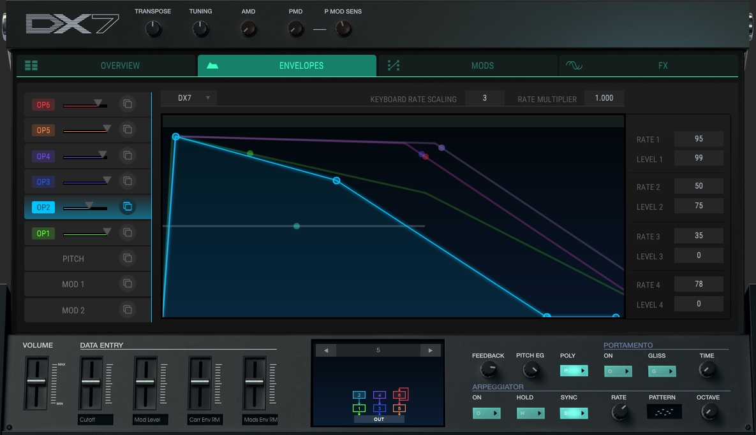Click the AMD knob

(x=248, y=29)
